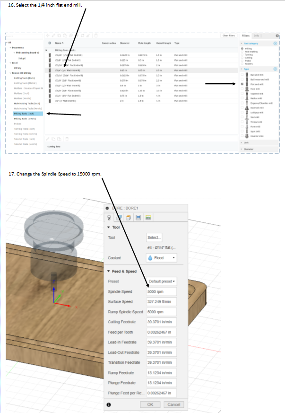This screenshot has height=413, width=285.
Task: Click the Select... tool button
Action: 154,237
